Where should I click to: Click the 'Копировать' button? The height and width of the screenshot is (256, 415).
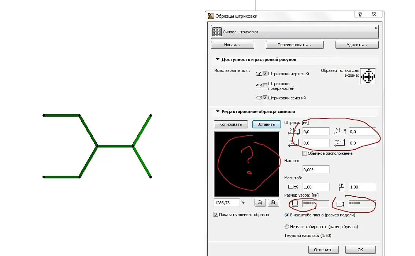point(231,124)
